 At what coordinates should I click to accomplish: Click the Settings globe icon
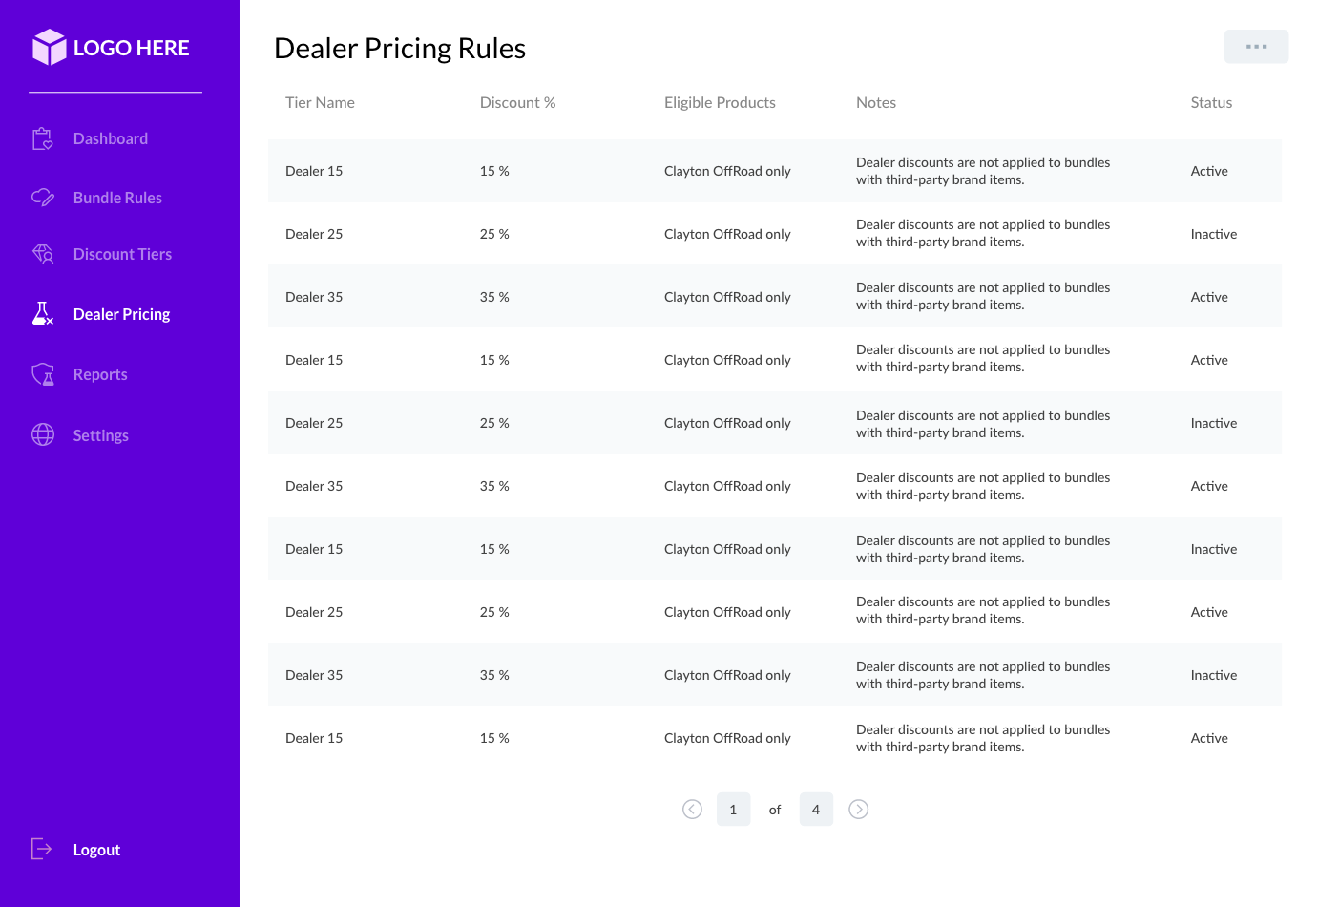click(43, 435)
